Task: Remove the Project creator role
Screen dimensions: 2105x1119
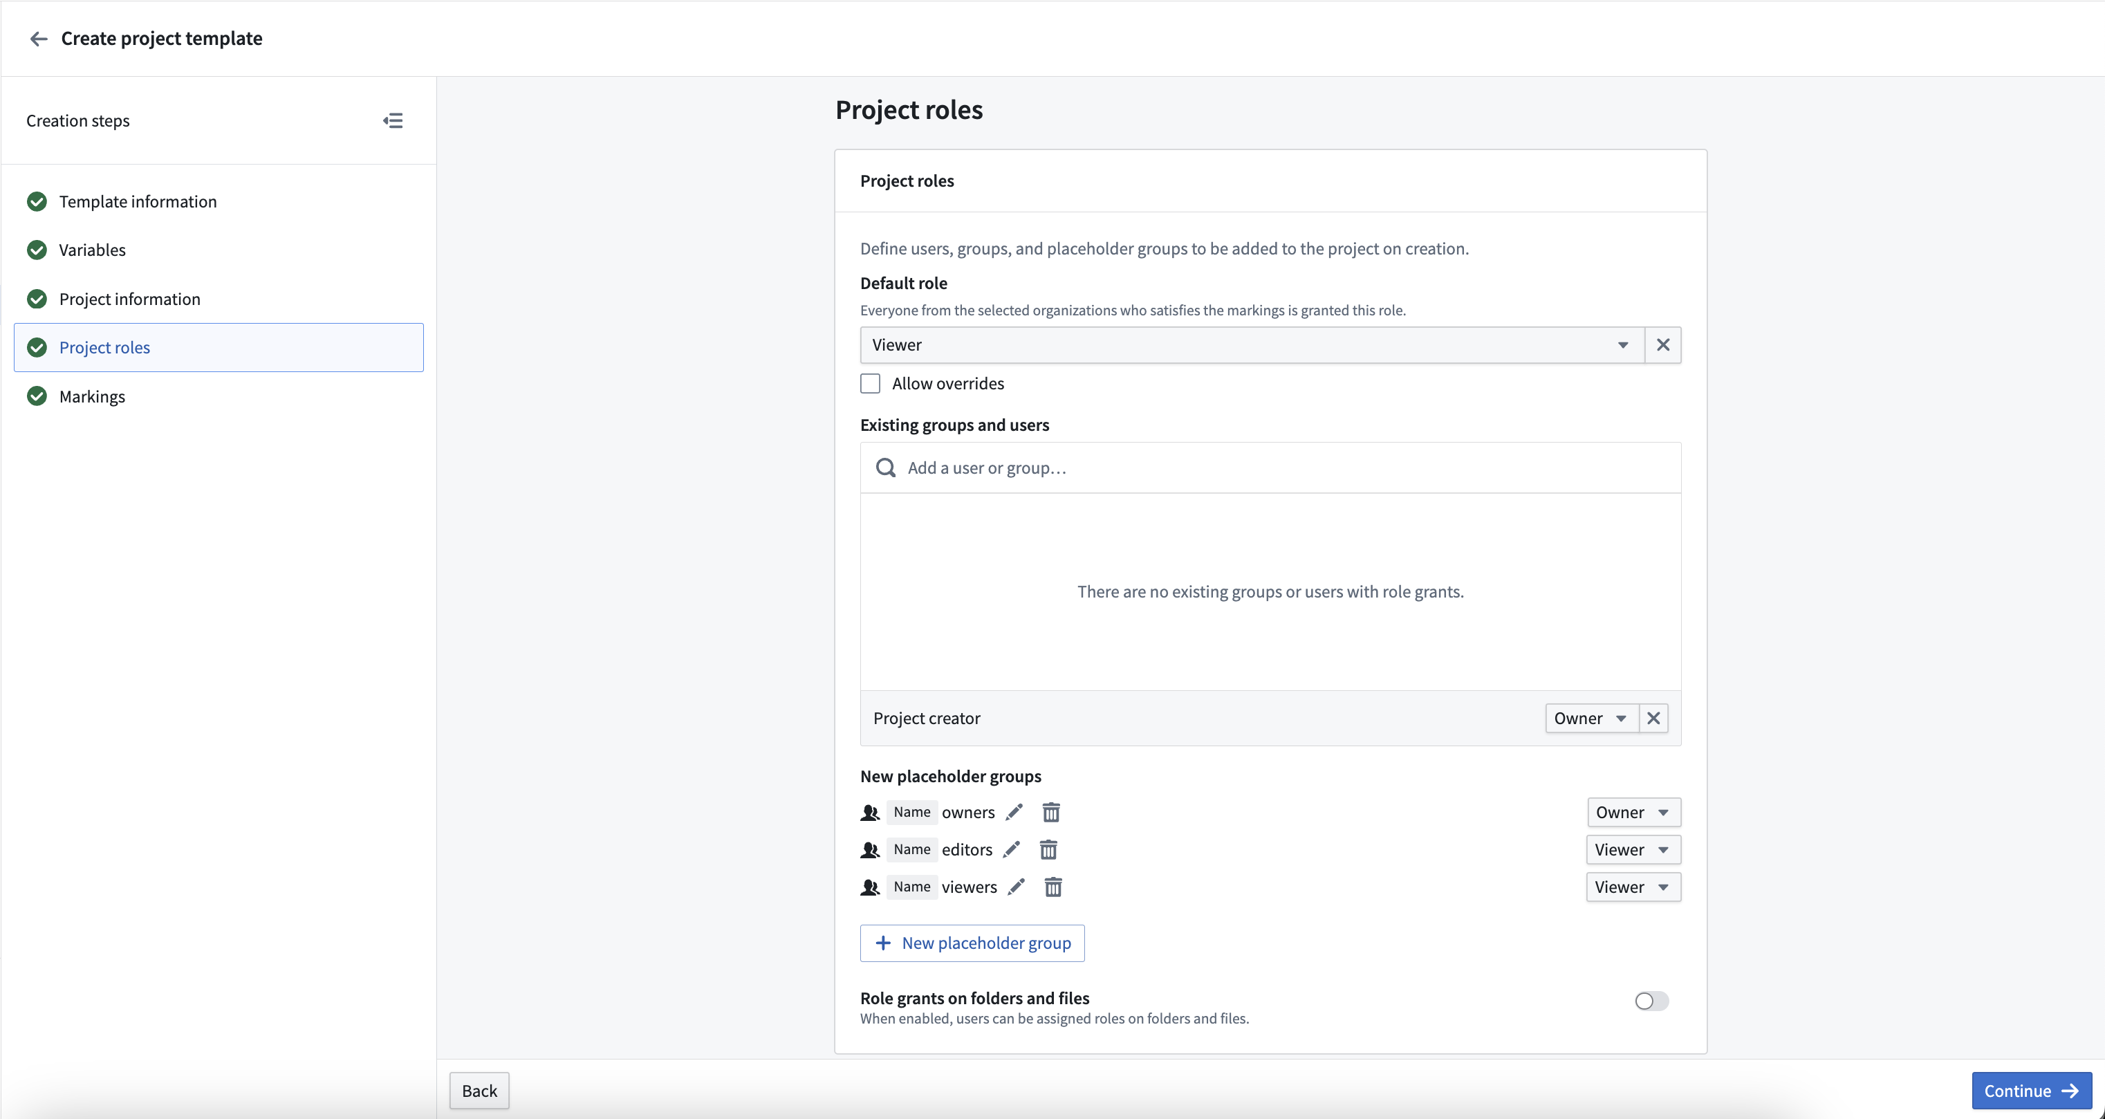Action: coord(1654,719)
